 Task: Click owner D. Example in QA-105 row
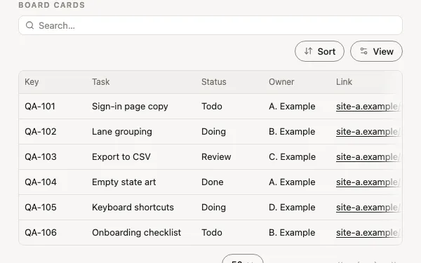pos(292,208)
